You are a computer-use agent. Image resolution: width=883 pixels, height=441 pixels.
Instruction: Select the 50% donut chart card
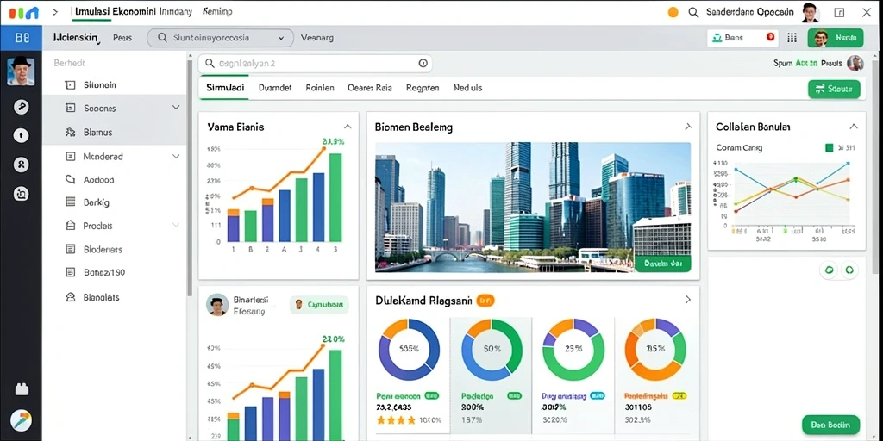coord(492,349)
